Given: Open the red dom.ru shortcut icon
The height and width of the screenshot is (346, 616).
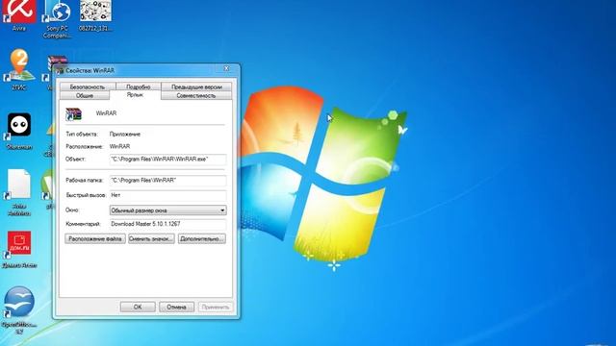Looking at the screenshot, I should tap(19, 243).
